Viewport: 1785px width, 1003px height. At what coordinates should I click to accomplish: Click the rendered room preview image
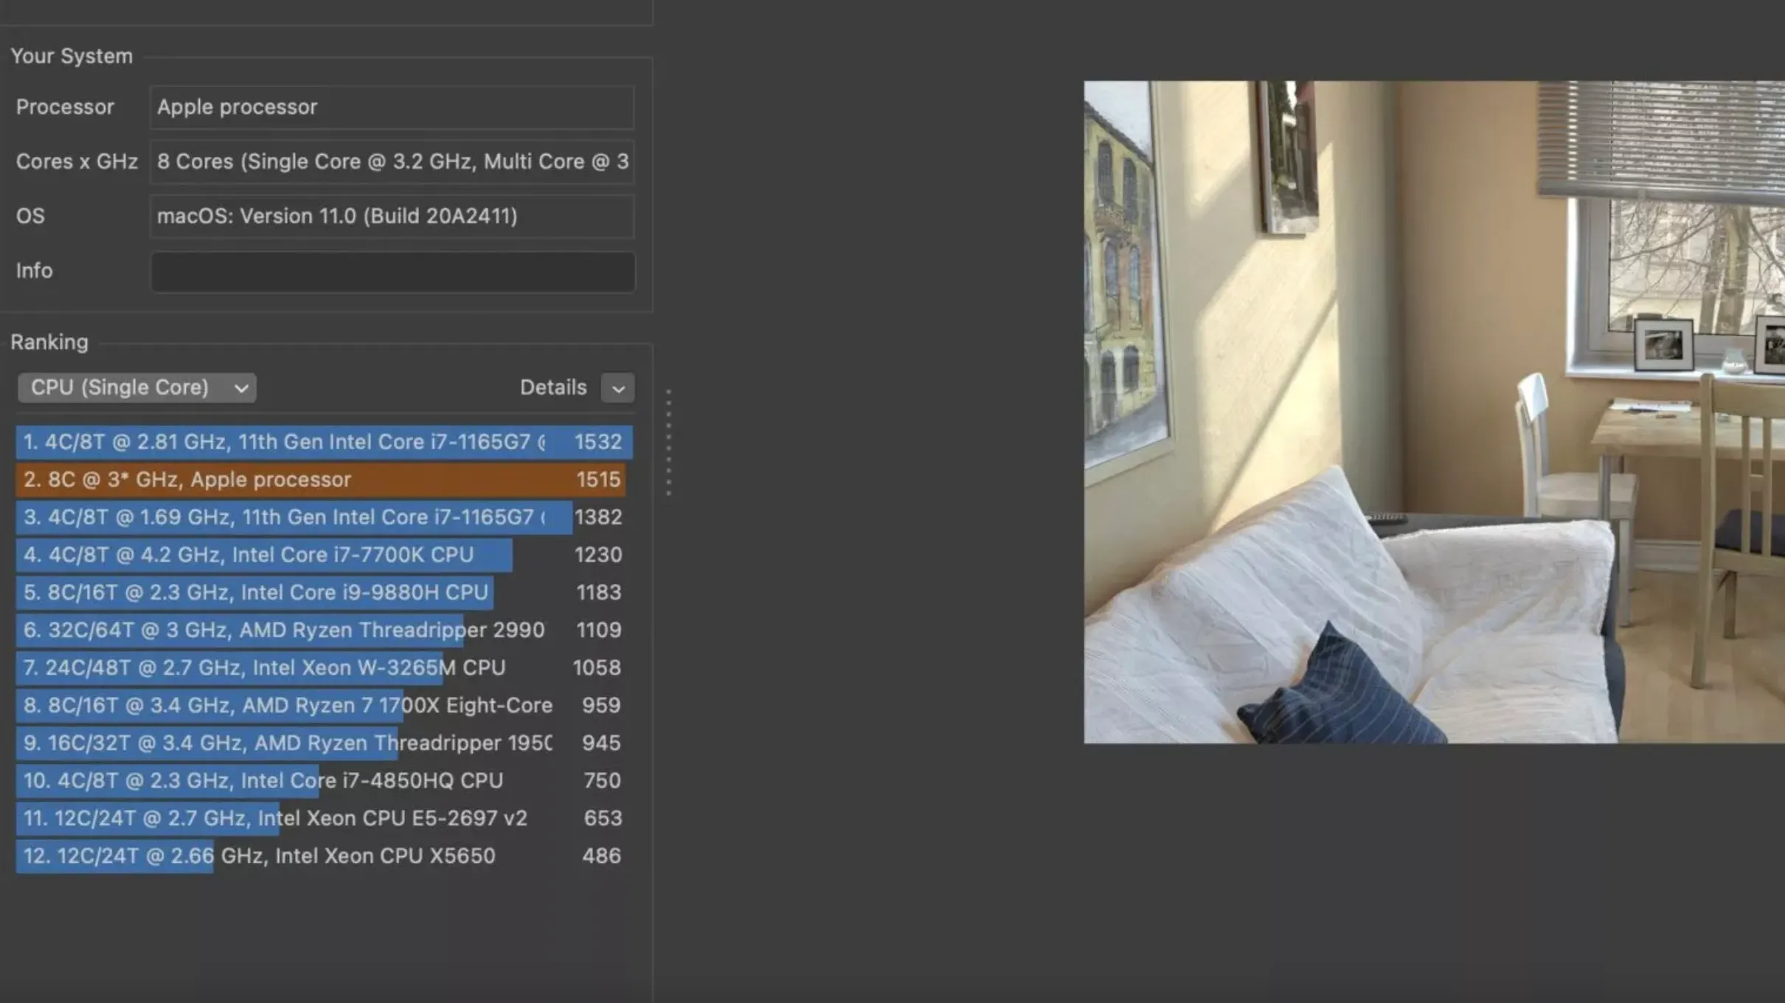point(1434,412)
